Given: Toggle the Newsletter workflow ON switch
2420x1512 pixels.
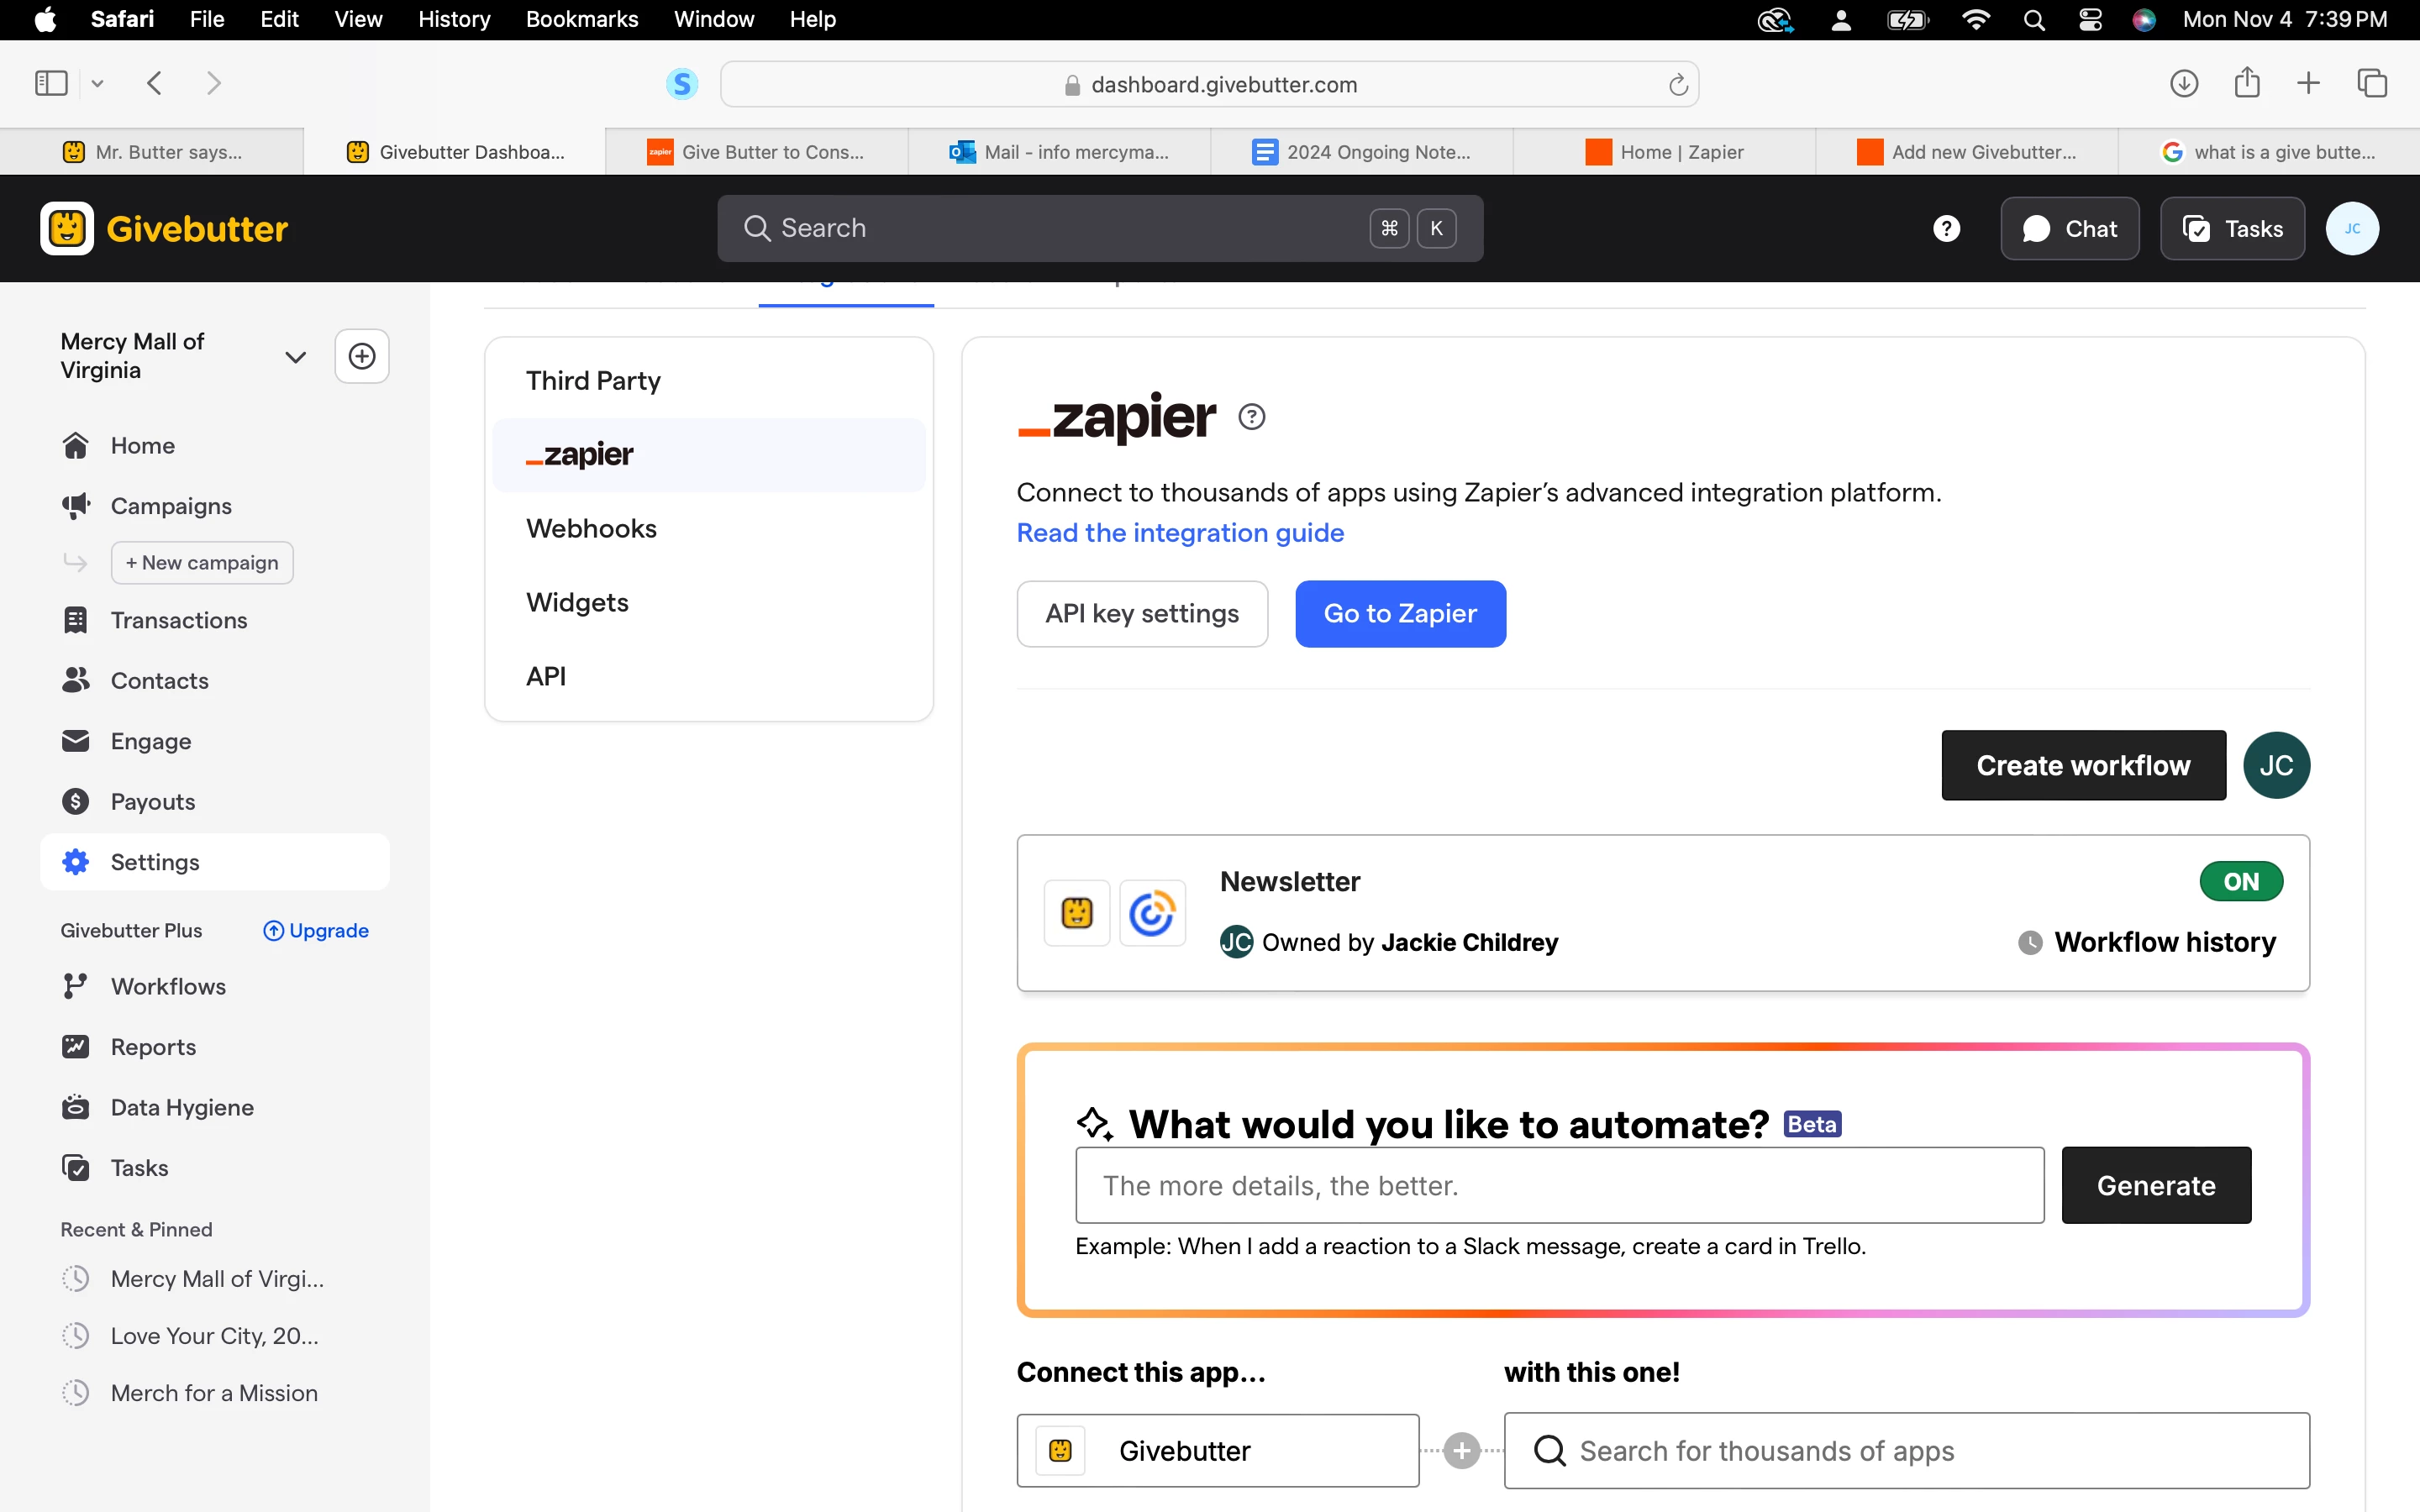Looking at the screenshot, I should [x=2240, y=881].
